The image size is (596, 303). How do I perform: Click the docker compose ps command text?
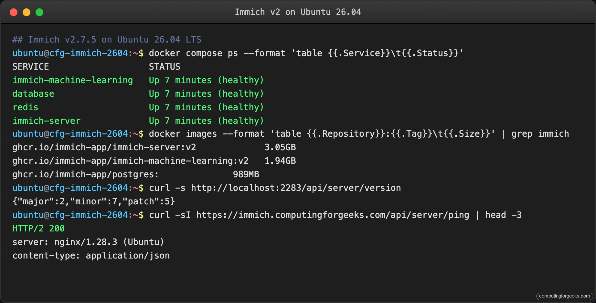click(305, 53)
